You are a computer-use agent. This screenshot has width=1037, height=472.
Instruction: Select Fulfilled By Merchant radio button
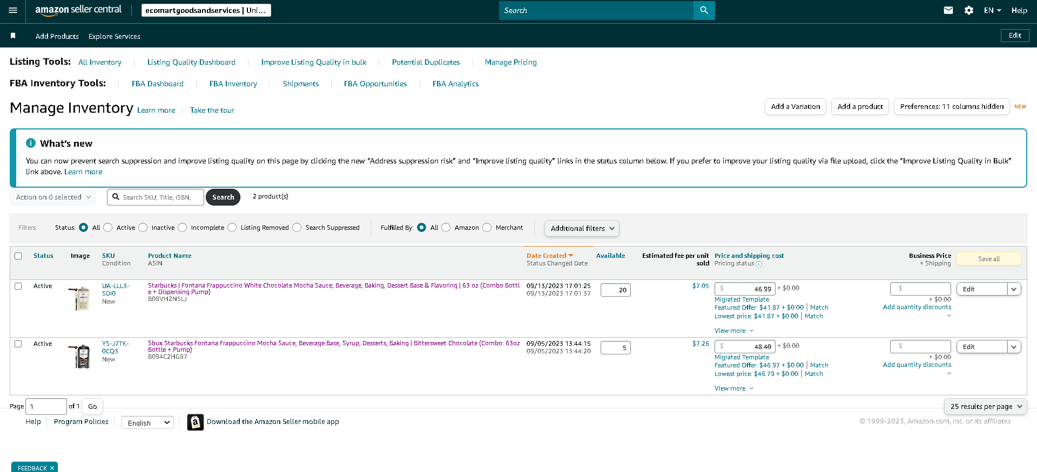click(x=487, y=228)
